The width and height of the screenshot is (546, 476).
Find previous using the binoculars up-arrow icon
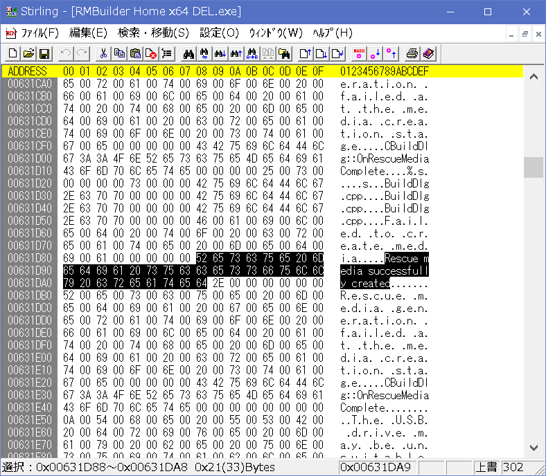pos(236,53)
